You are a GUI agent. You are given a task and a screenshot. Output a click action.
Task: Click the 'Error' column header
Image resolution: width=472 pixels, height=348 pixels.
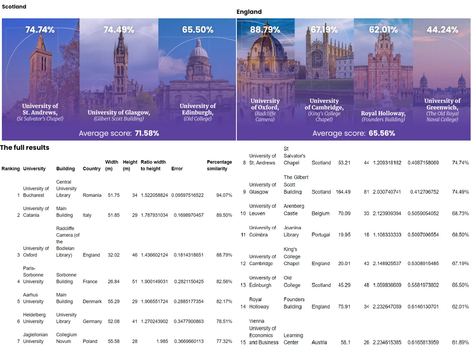177,169
